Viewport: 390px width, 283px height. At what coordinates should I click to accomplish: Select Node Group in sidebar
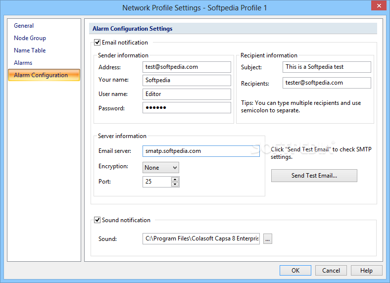tap(30, 38)
